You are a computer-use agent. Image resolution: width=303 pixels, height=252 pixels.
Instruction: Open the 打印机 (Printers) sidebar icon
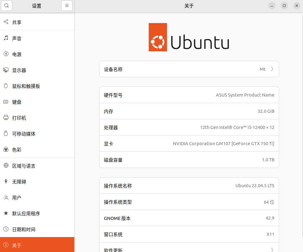click(x=6, y=118)
